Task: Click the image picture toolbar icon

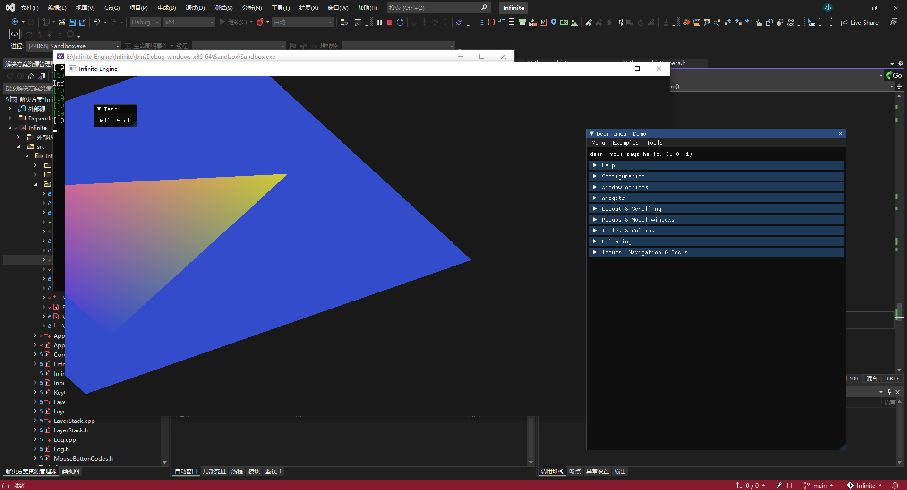Action: tap(574, 22)
